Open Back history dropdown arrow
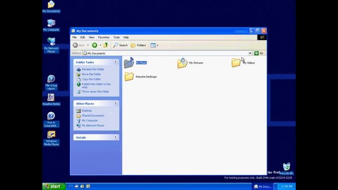 (x=88, y=45)
